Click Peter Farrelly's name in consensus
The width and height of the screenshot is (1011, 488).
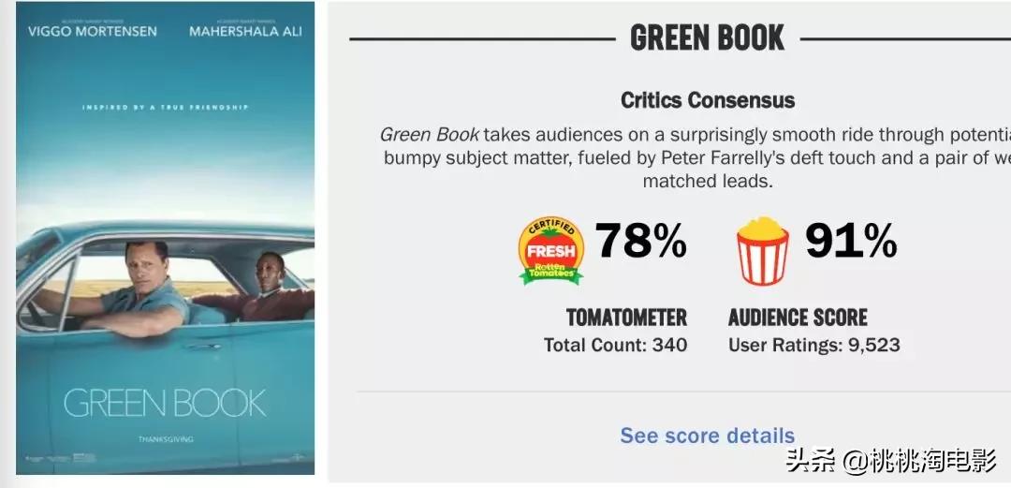724,157
